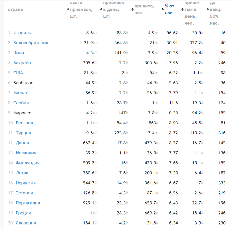Viewport: 230px width, 229px height.
Task: Open the Словения country link
Action: (26, 223)
